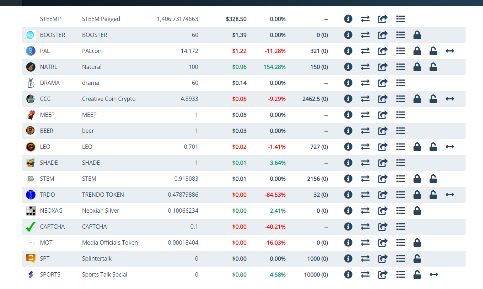Image resolution: width=483 pixels, height=289 pixels.
Task: Click stake lock icon in LEO row
Action: (417, 147)
